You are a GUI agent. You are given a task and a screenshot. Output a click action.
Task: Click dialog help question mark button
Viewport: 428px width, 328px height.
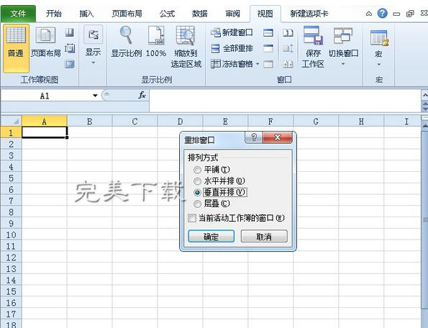click(254, 137)
